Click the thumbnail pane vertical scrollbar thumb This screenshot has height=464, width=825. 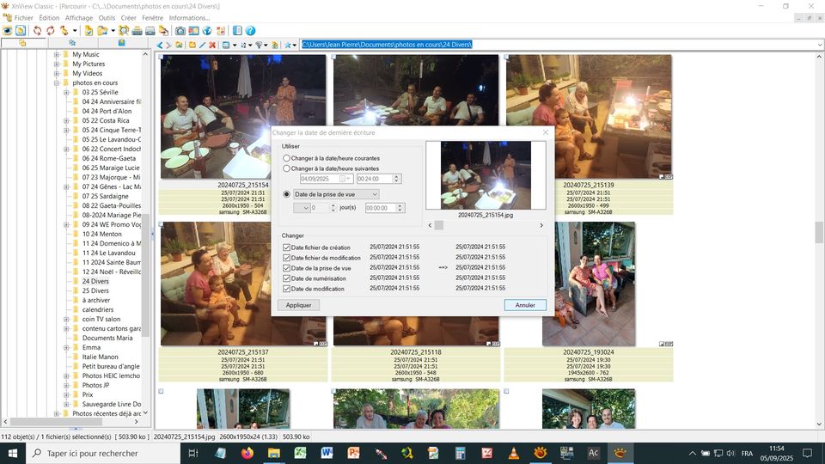click(819, 232)
